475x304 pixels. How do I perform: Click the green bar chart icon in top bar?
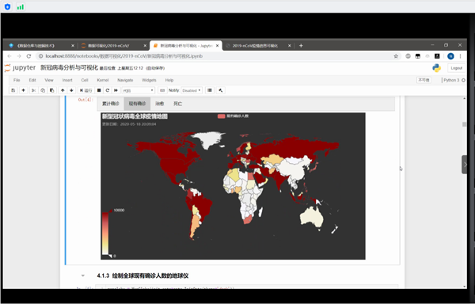point(21,6)
